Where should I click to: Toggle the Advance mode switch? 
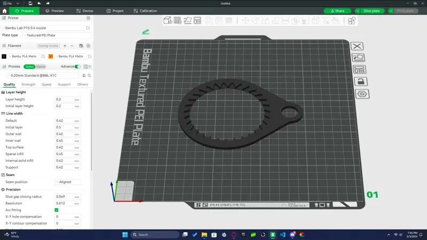[x=77, y=67]
